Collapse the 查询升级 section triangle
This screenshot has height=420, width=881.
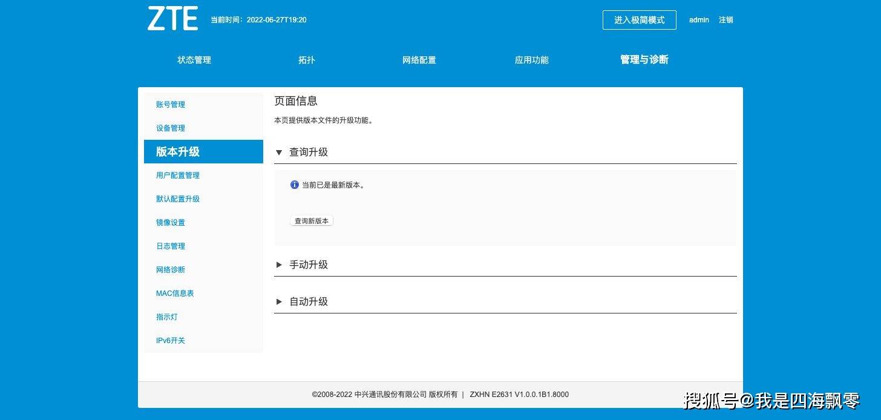point(279,153)
